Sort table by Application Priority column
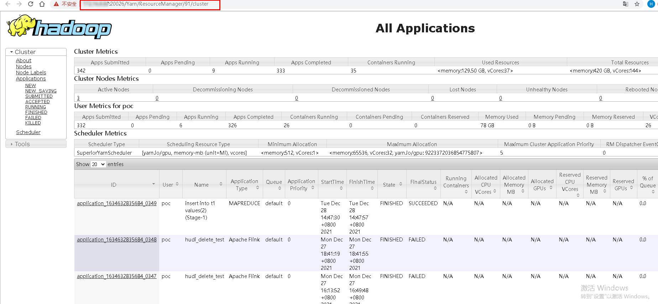Viewport: 658px width, 304px height. (301, 185)
